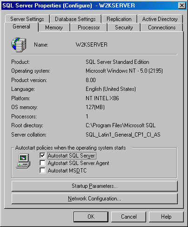Open Help for this dialog

[x=166, y=217]
